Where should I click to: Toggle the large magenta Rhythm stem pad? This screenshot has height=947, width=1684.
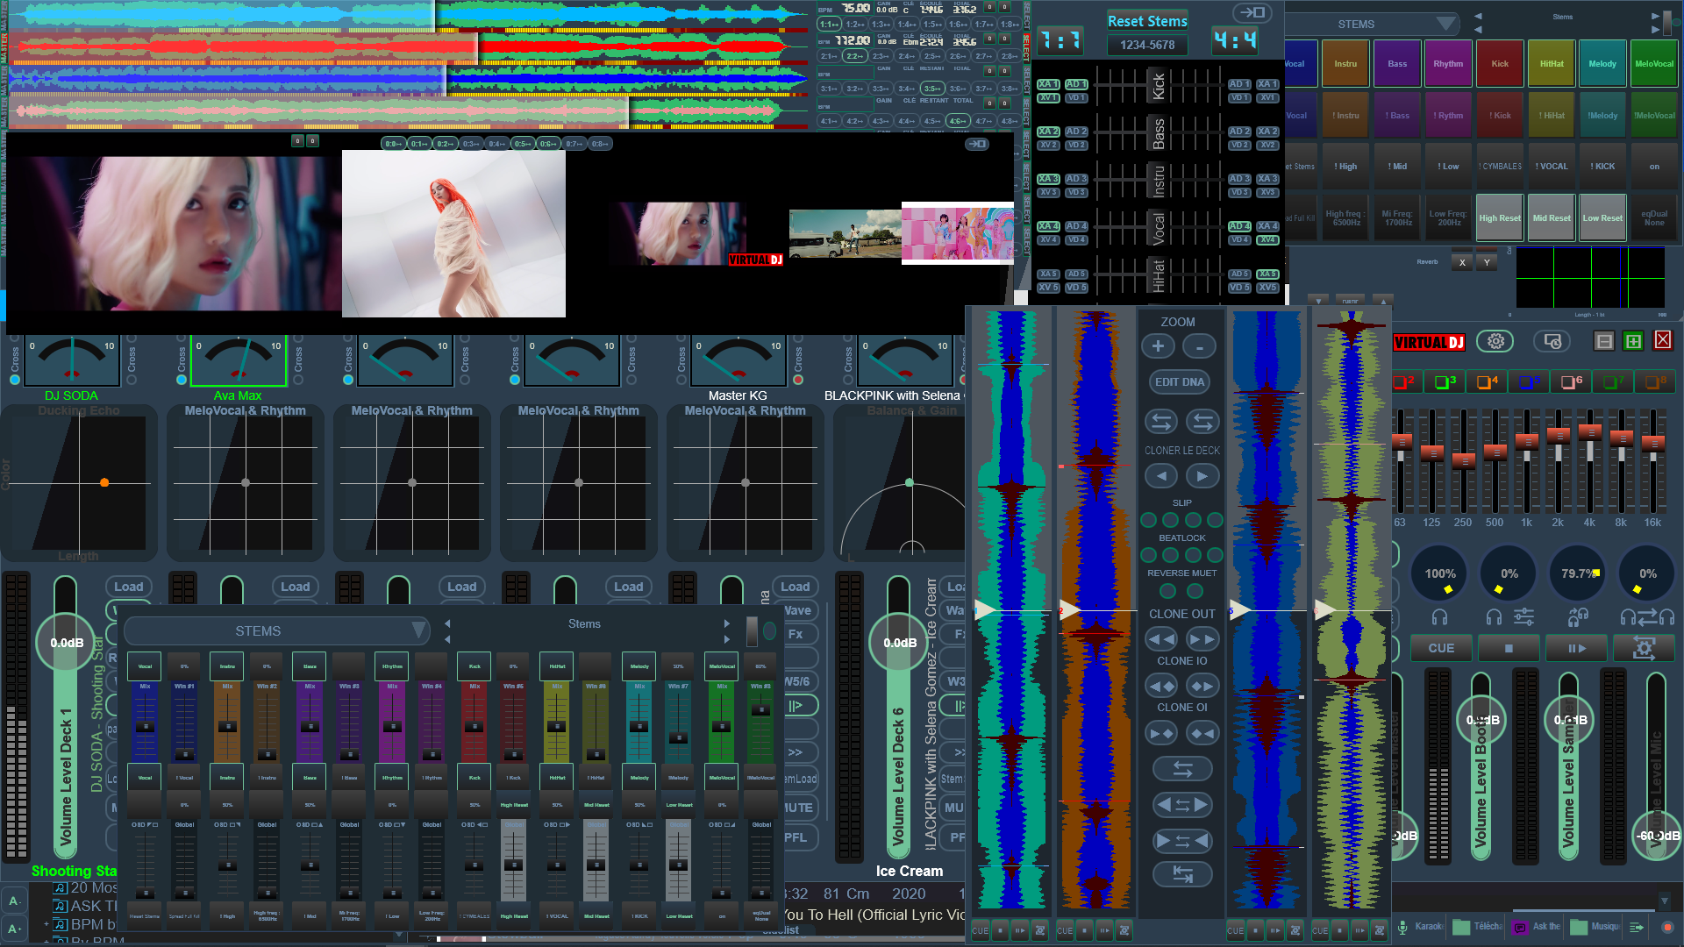coord(1448,64)
